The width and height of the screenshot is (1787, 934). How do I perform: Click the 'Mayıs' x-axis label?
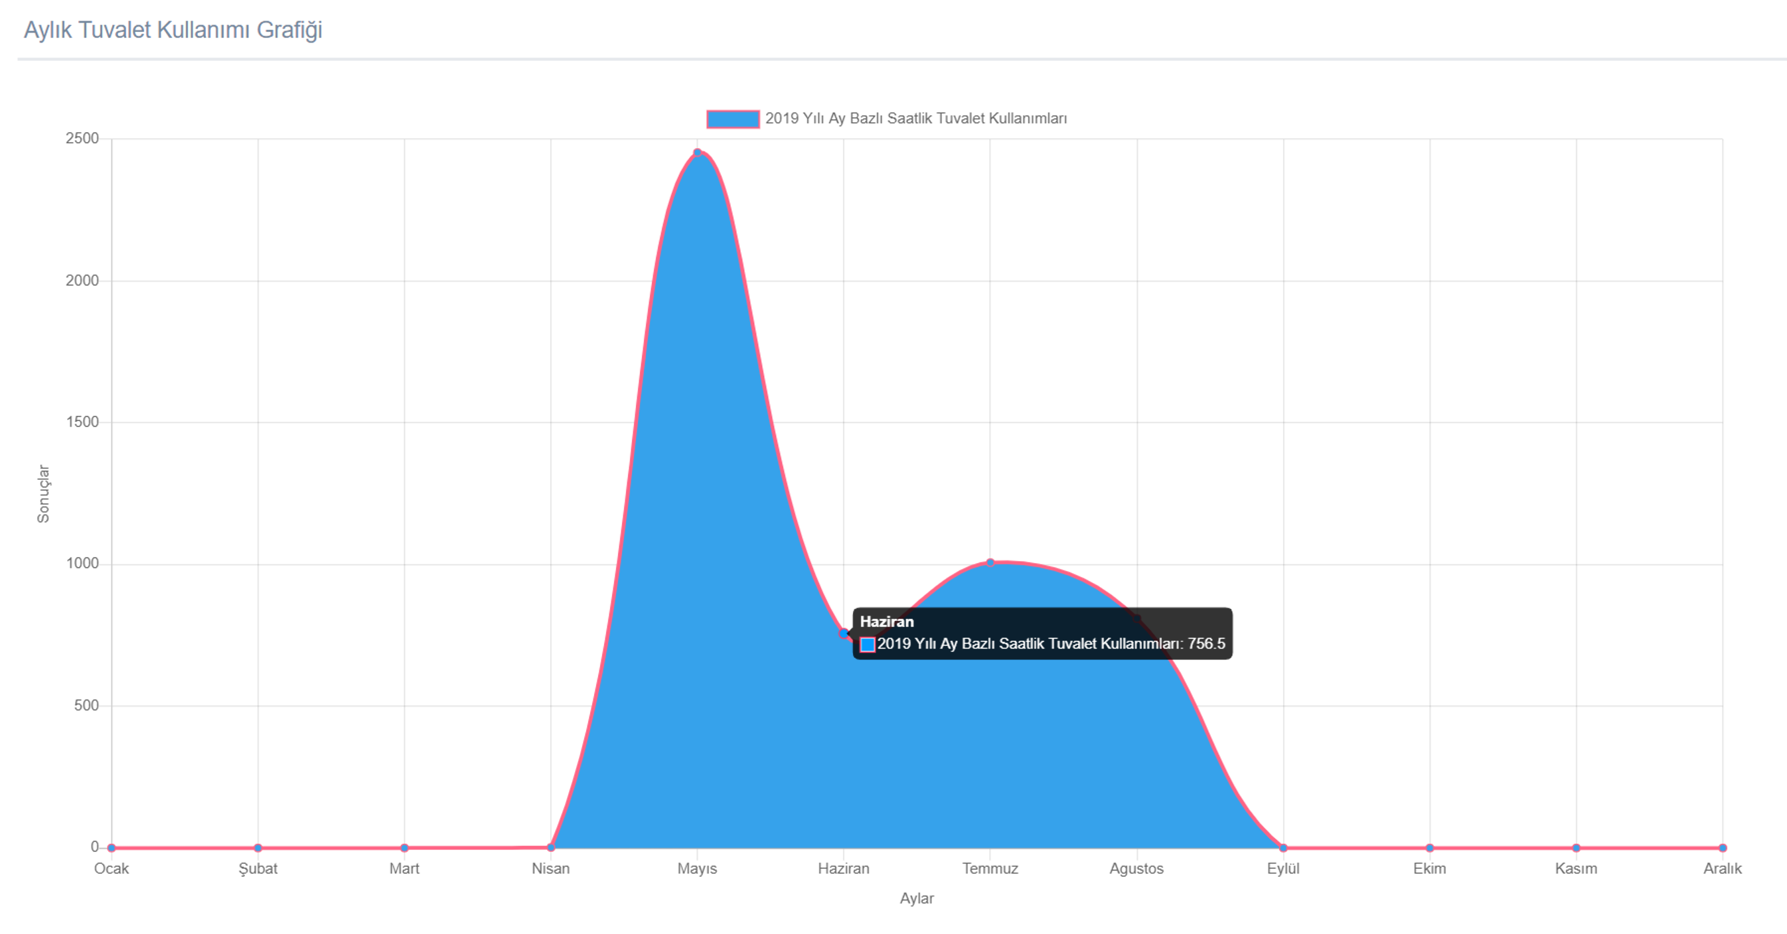(697, 868)
